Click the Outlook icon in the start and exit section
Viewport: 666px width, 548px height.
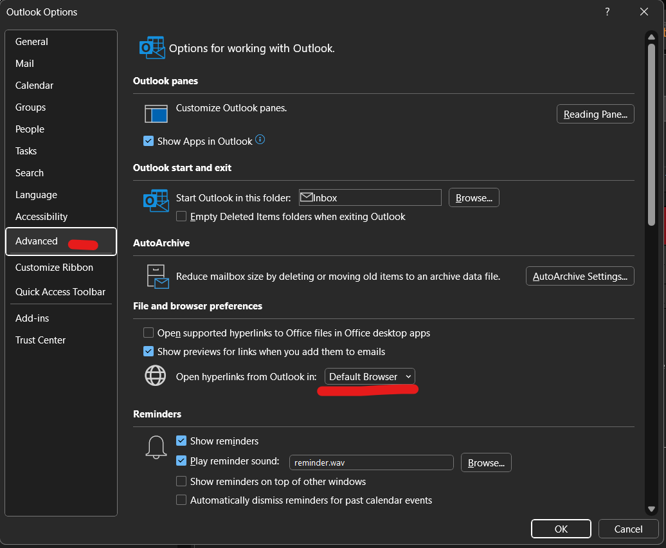[156, 201]
